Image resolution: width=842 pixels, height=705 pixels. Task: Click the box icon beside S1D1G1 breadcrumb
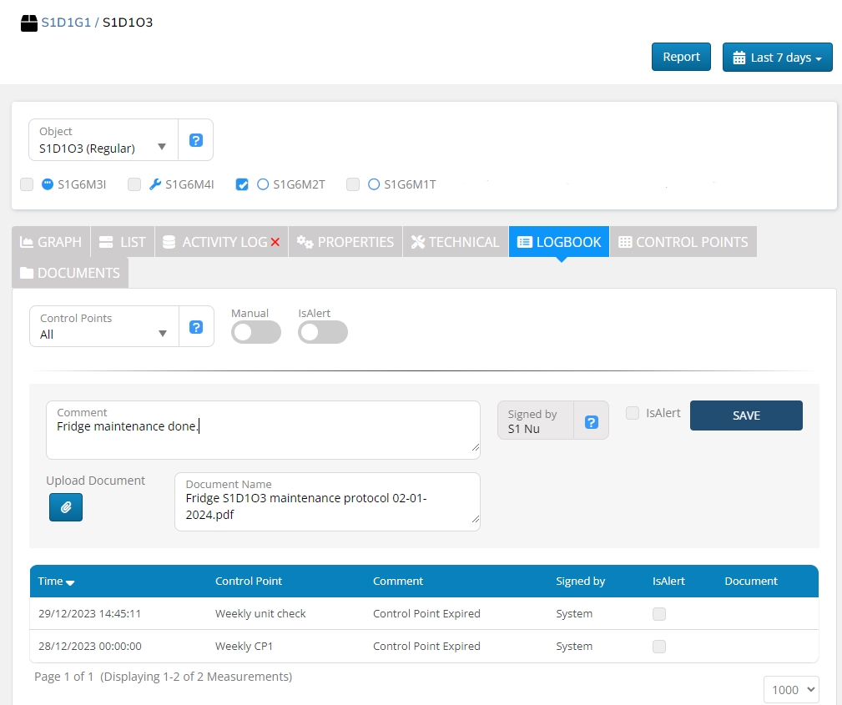(29, 23)
